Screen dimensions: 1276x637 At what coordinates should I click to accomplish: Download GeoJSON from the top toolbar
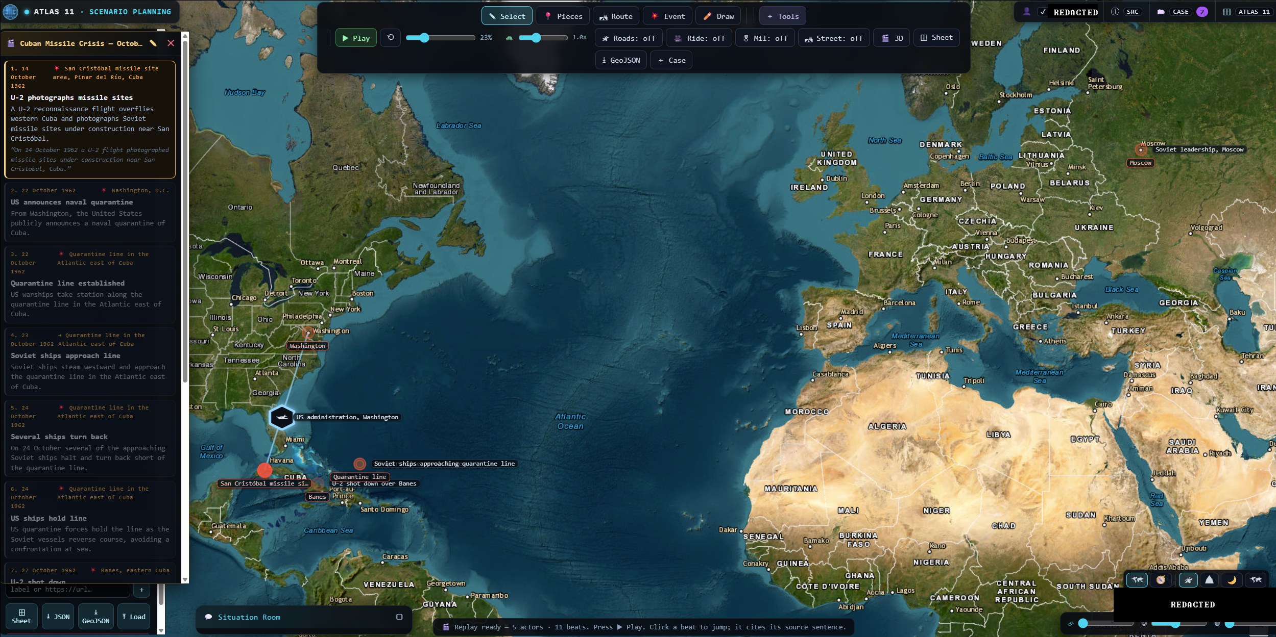pyautogui.click(x=621, y=60)
